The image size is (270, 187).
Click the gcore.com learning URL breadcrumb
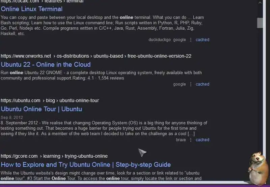(54, 156)
